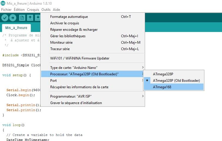
Task: Click the #include <DS3231 line
Action: [x=21, y=55]
